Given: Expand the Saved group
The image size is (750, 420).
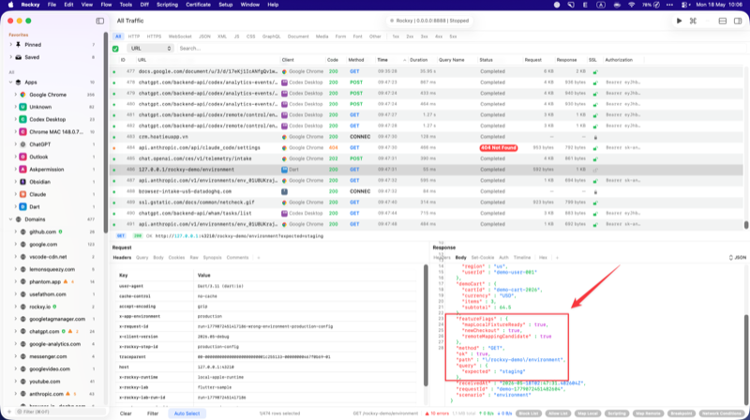Looking at the screenshot, I should point(10,57).
